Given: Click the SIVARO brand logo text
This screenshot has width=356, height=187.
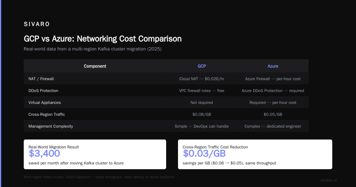Looking at the screenshot, I should pos(37,24).
